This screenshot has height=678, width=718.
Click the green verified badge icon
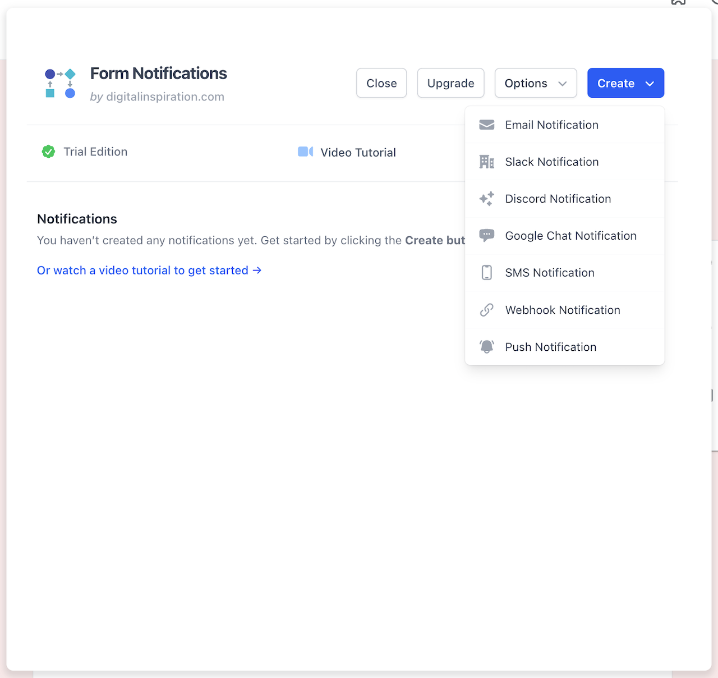[49, 152]
